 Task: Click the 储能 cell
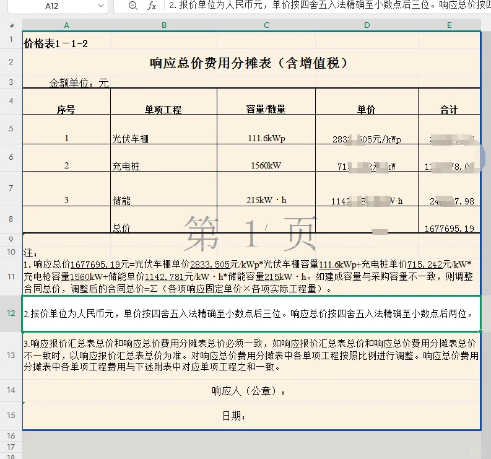[163, 188]
